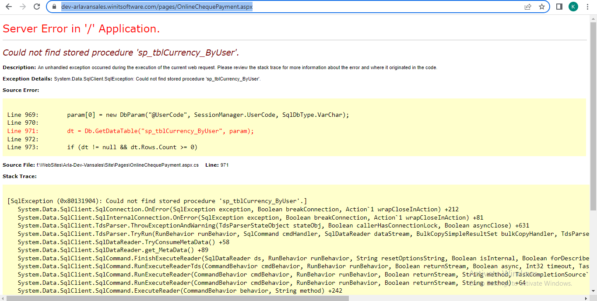This screenshot has width=597, height=301.
Task: Click the browser Forward arrow
Action: click(23, 7)
